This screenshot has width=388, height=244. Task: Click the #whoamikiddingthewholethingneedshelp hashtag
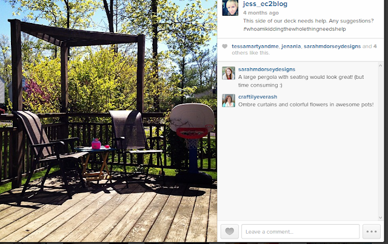pyautogui.click(x=295, y=29)
